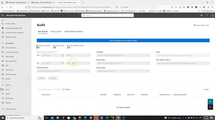Sort by Job status column
Screen dimensions: 215x120
click(103, 95)
